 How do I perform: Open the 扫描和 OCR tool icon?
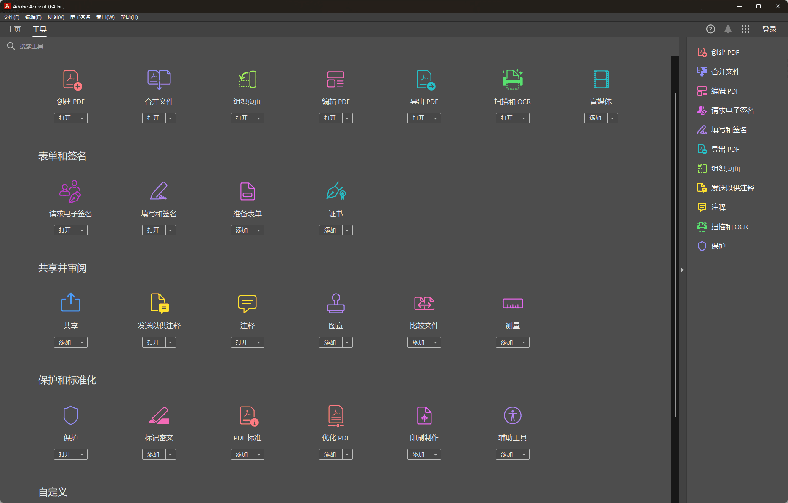[x=512, y=80]
